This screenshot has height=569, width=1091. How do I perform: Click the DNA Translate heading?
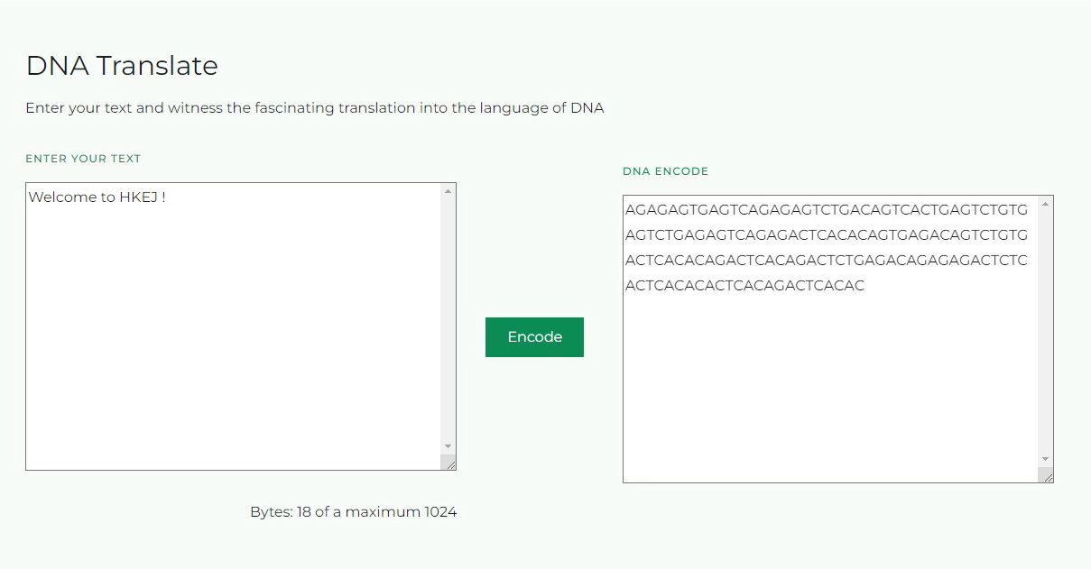click(x=122, y=65)
